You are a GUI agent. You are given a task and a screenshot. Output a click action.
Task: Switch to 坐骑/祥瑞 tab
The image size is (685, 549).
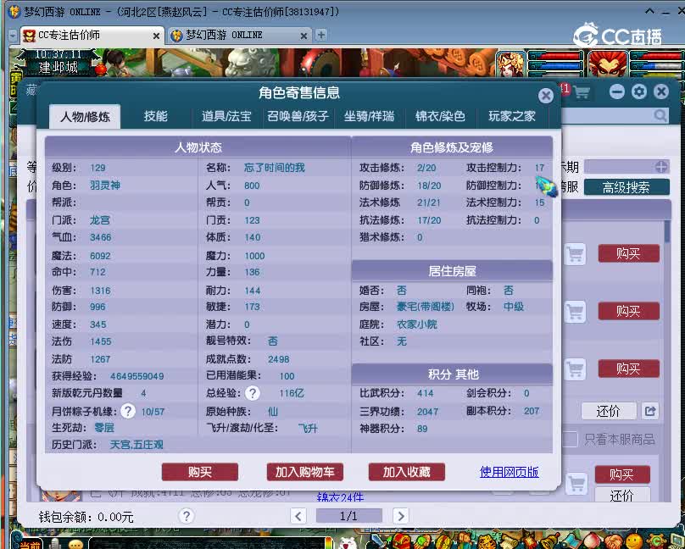click(x=369, y=116)
